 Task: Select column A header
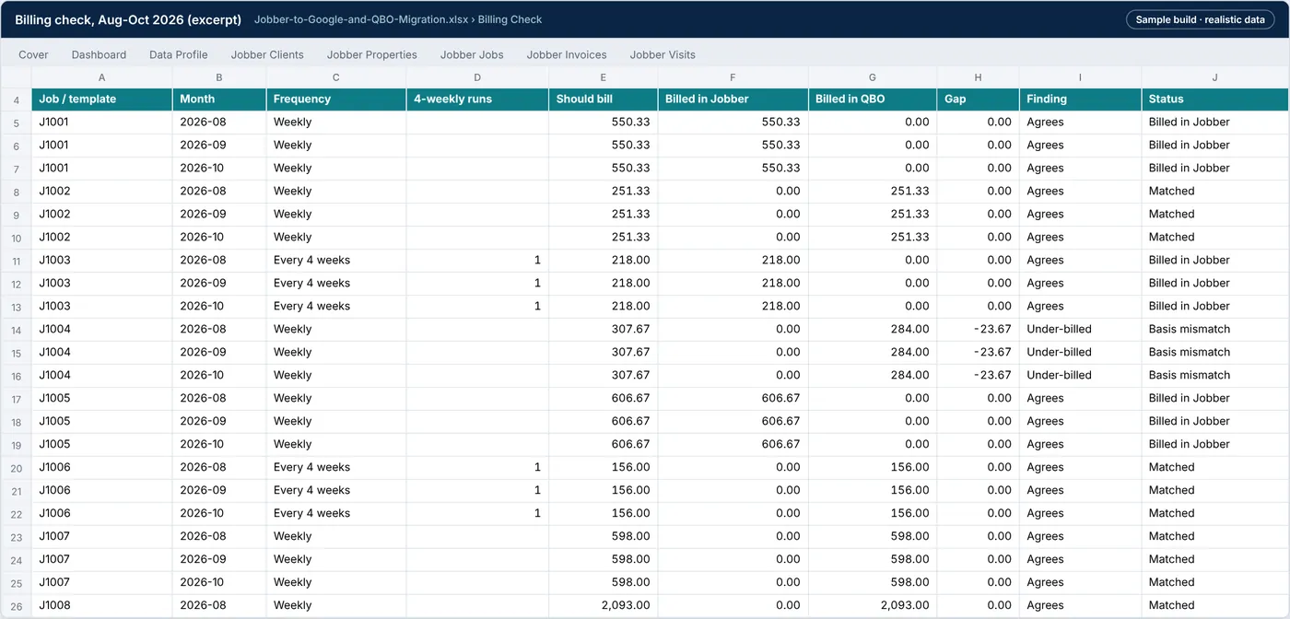point(101,77)
